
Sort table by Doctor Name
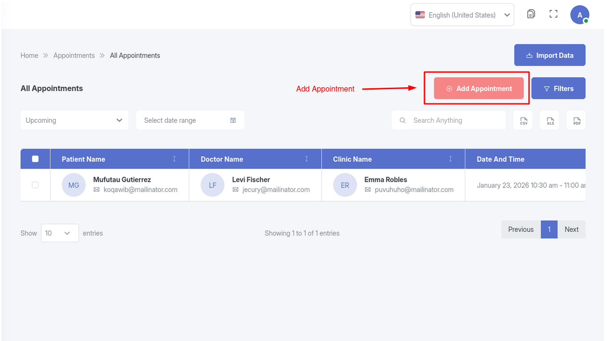(x=307, y=159)
